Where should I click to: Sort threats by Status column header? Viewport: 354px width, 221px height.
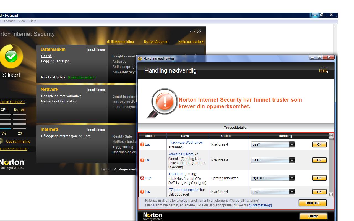(226, 136)
